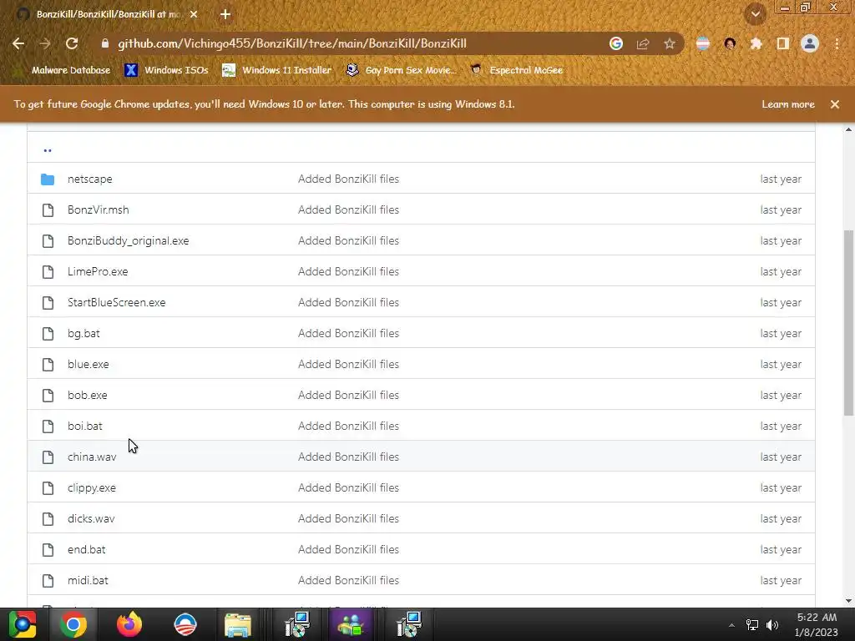Reload the GitHub page

pos(72,43)
